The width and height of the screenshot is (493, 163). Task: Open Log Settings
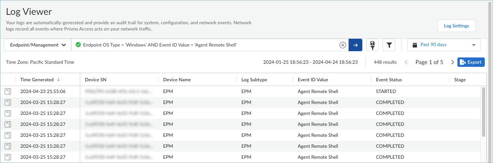[456, 26]
